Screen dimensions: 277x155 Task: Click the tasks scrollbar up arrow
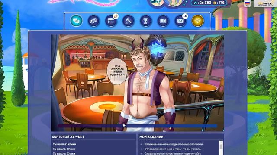pyautogui.click(x=221, y=143)
